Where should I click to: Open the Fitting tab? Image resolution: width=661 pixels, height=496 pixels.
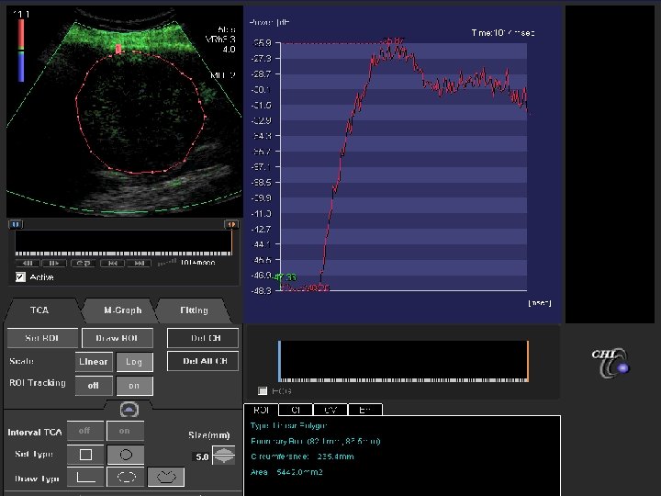coord(194,310)
